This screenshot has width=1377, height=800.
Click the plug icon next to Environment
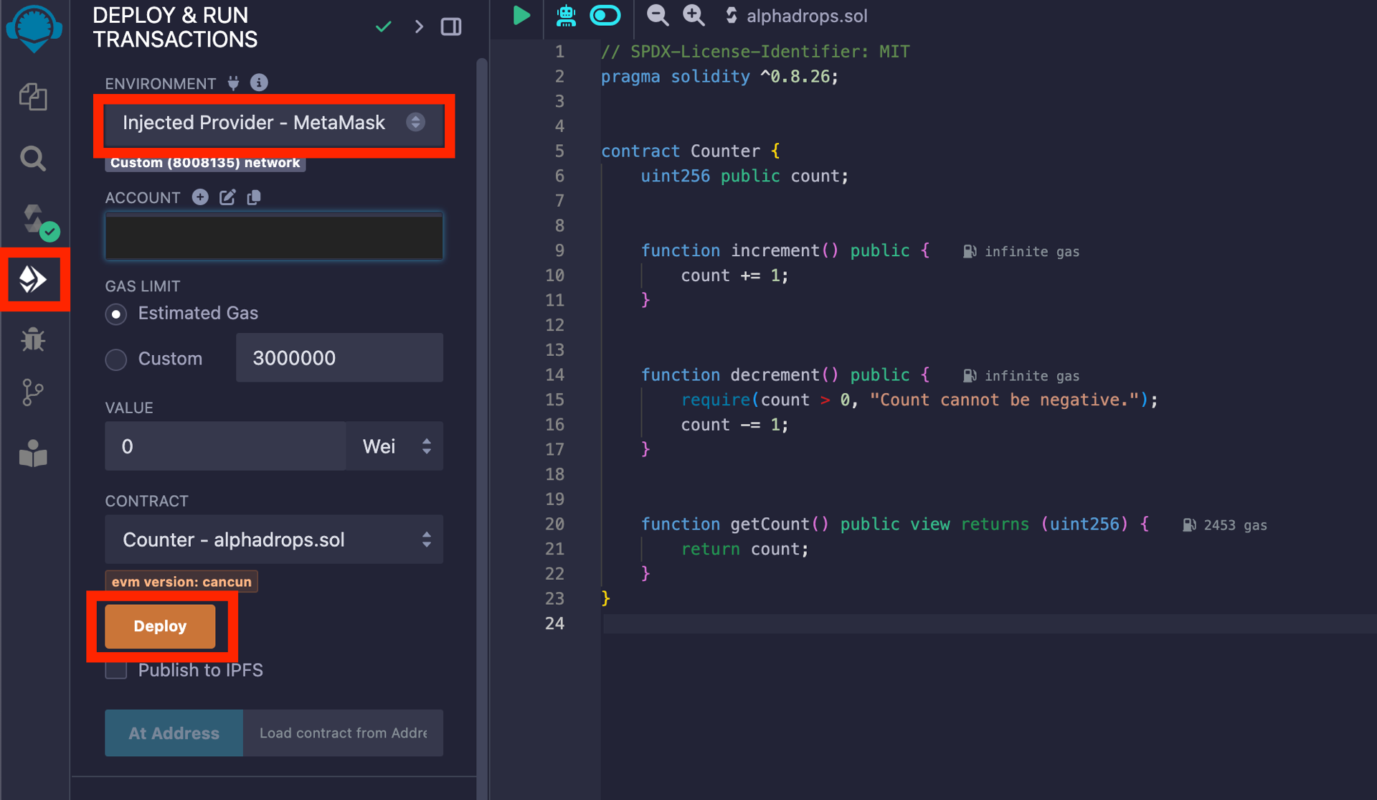(233, 83)
